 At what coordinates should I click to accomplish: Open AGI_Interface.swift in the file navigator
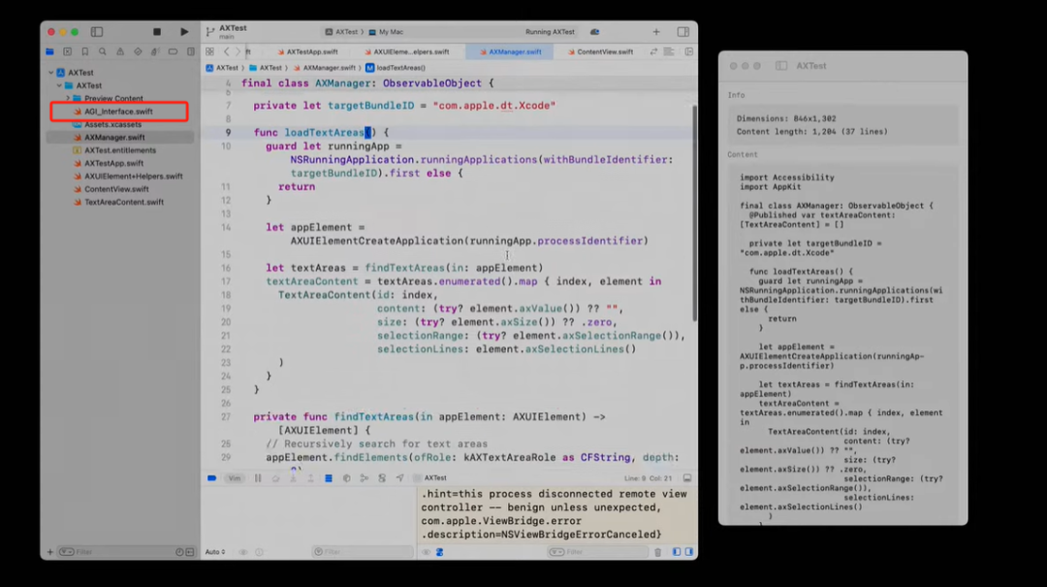coord(118,112)
